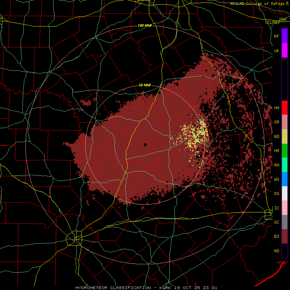Viewport: 290px width, 290px height.
Task: Click the 'HHC' product code text
Action: point(283,19)
